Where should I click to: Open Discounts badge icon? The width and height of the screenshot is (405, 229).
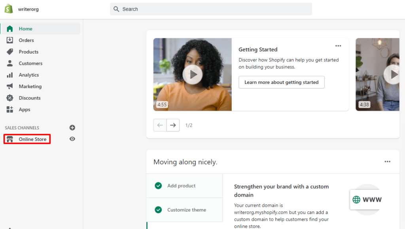coord(10,98)
